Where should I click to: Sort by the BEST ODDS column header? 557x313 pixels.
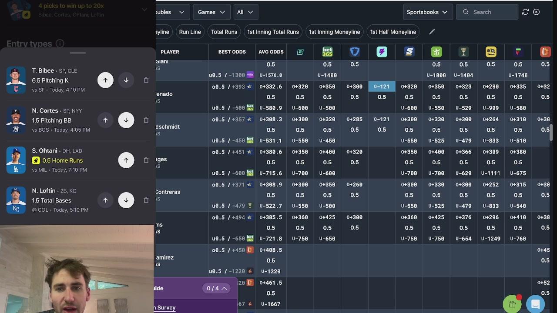(232, 52)
